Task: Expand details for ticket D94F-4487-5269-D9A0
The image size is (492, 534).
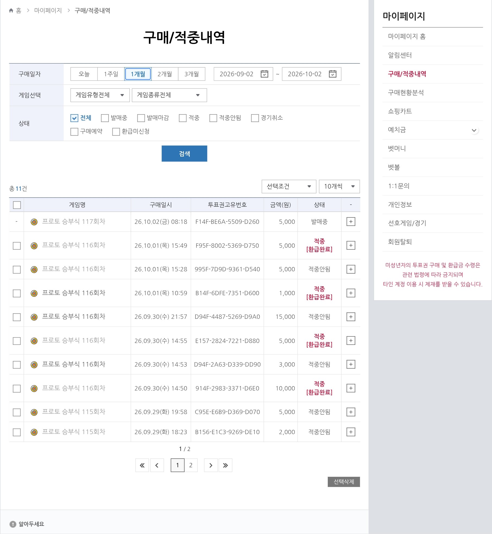Action: click(x=351, y=317)
